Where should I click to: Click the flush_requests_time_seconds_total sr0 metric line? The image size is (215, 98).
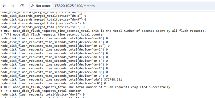[x=53, y=83]
